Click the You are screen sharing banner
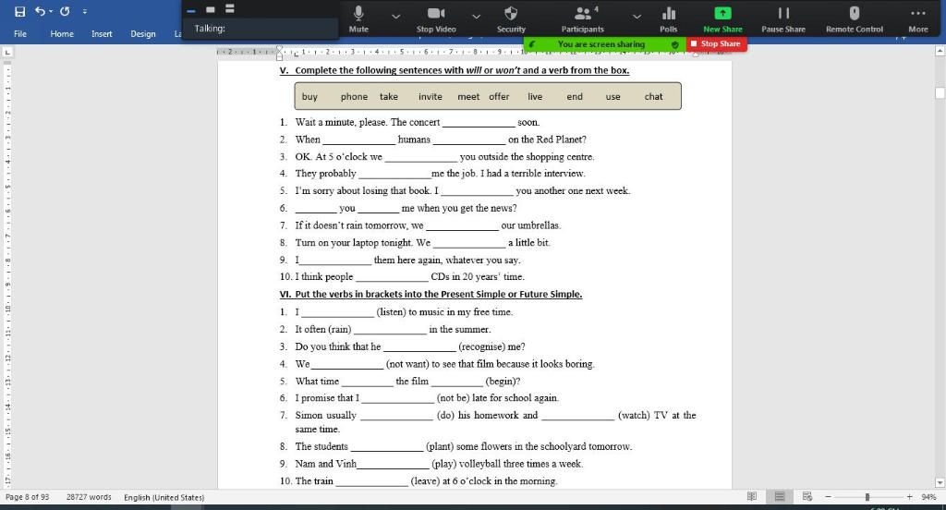946x510 pixels. 600,44
